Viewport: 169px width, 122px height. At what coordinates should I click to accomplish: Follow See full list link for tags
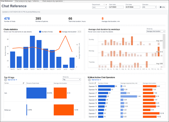point(12,80)
